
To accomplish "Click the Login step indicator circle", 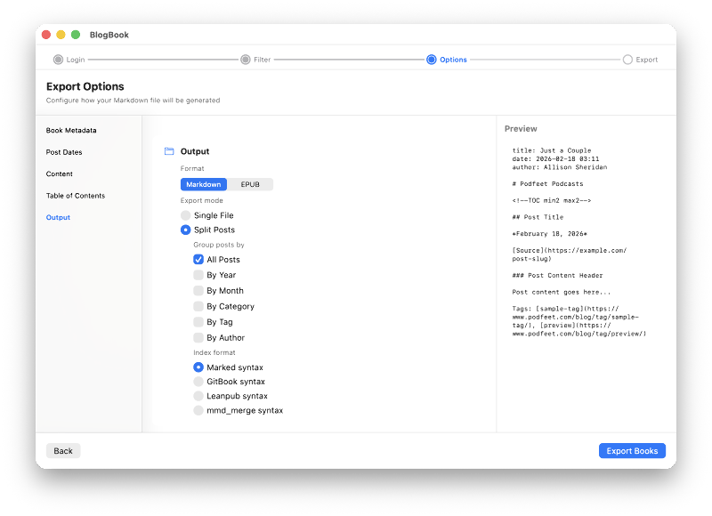I will (x=56, y=59).
